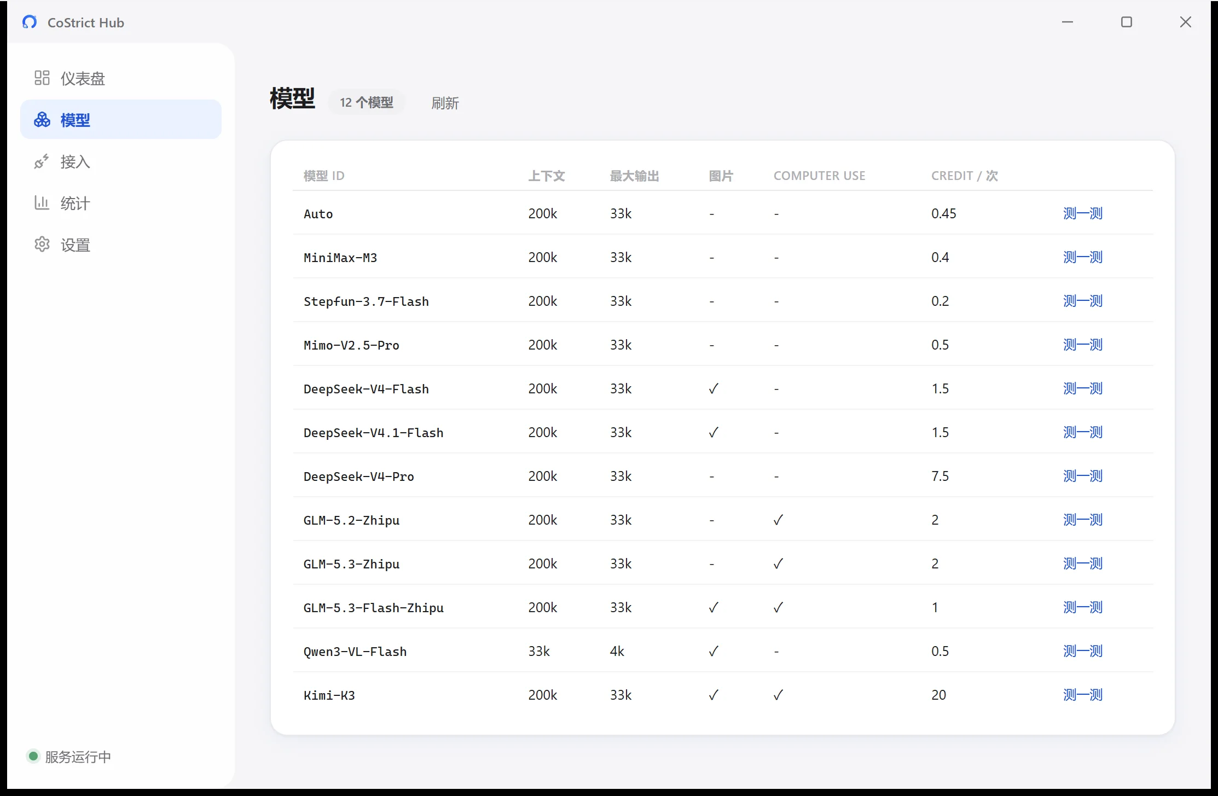Screen dimensions: 1218x796
Task: Click the Qwen3-VL-Flash model ID
Action: click(x=355, y=652)
